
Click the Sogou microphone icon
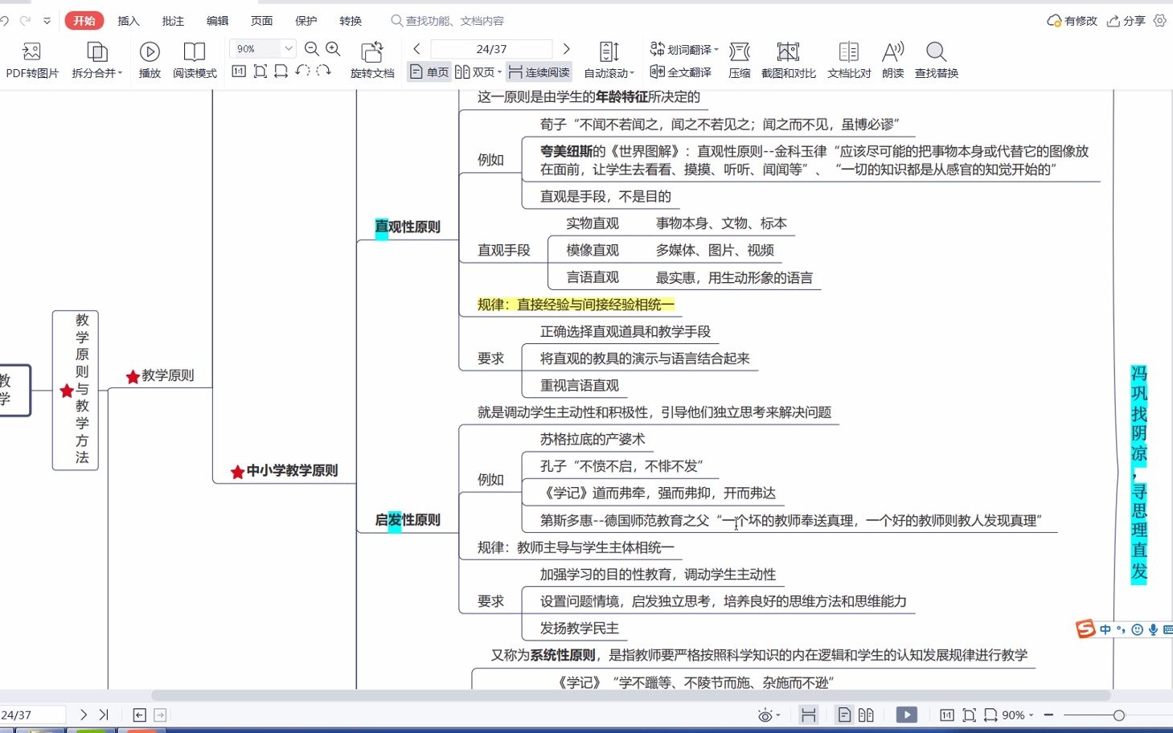(x=1153, y=629)
